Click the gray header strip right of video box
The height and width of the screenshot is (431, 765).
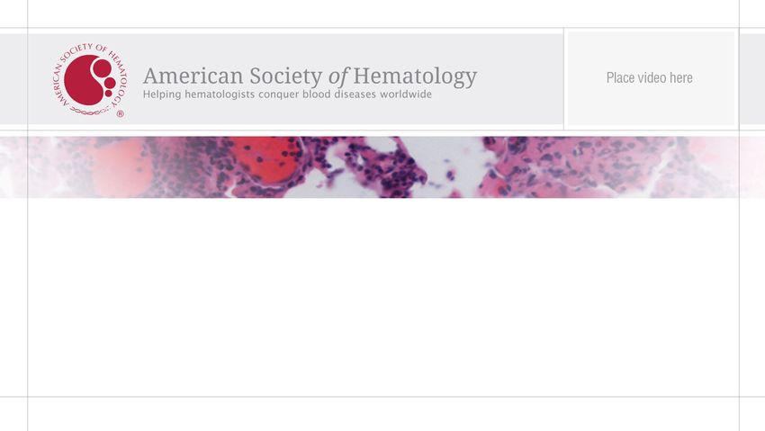pos(752,79)
